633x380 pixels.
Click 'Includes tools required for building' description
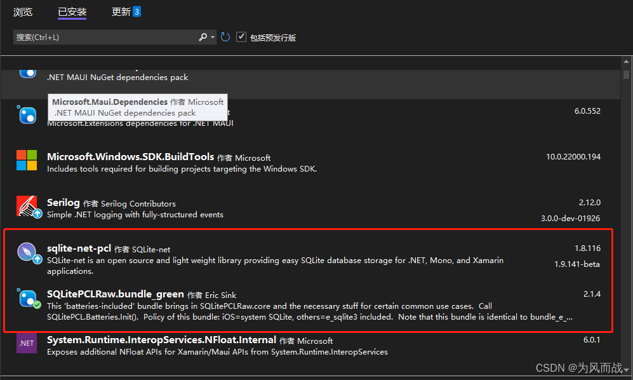182,169
